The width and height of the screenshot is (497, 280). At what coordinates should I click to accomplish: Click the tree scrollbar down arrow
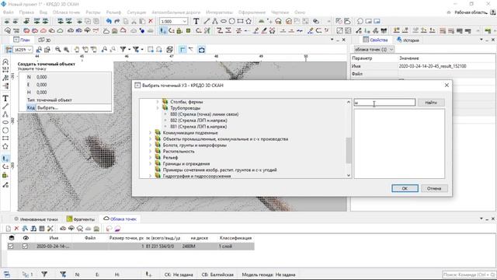[x=349, y=175]
